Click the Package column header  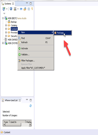(29, 122)
